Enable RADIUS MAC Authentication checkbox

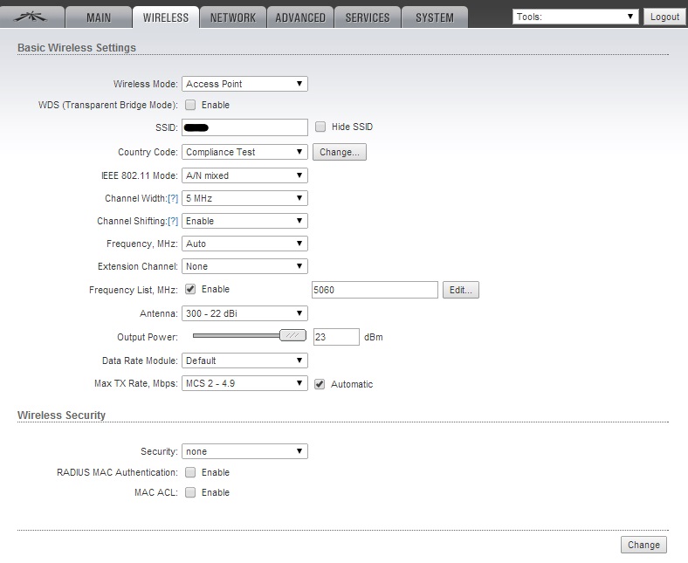[x=190, y=472]
